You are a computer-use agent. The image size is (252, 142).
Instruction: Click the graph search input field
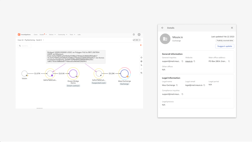26,46
